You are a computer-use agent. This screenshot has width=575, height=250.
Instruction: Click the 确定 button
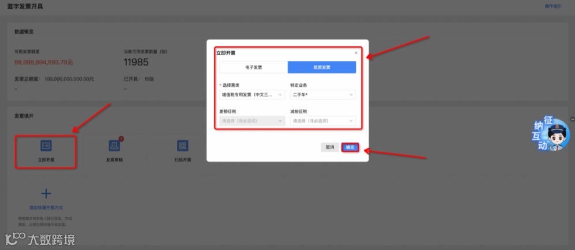(350, 147)
